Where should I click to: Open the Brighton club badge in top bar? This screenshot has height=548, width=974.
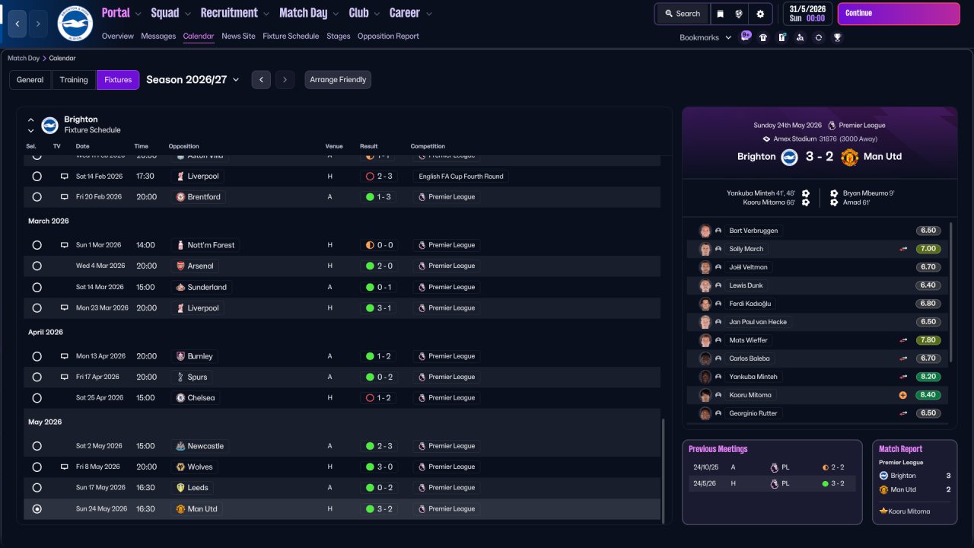(x=75, y=24)
